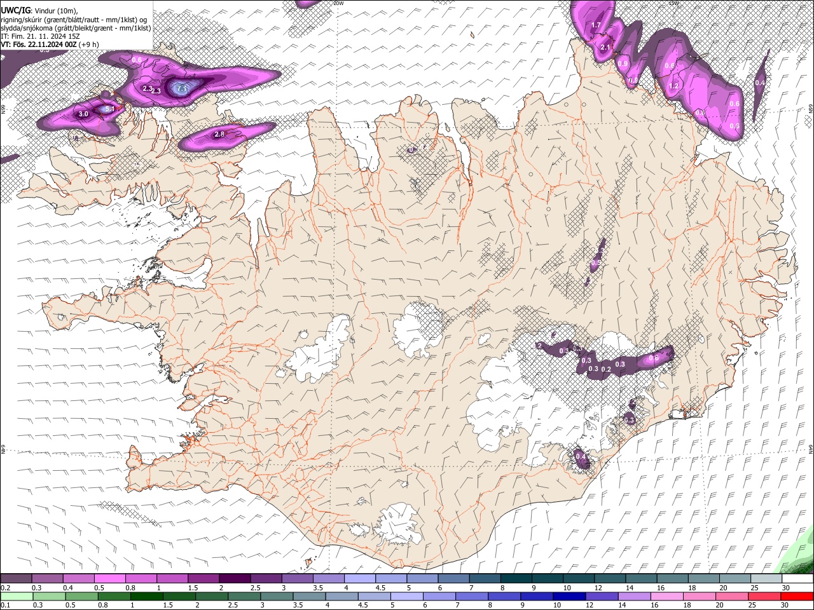Choose the light pink 16 swatch on the rain scale
814x610 pixels.
666,596
